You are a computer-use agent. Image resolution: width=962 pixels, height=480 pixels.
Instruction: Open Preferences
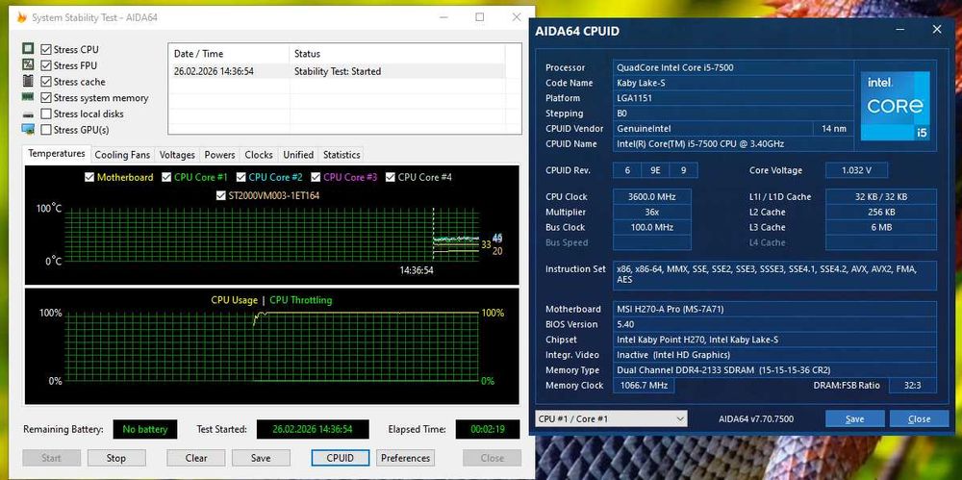coord(406,458)
